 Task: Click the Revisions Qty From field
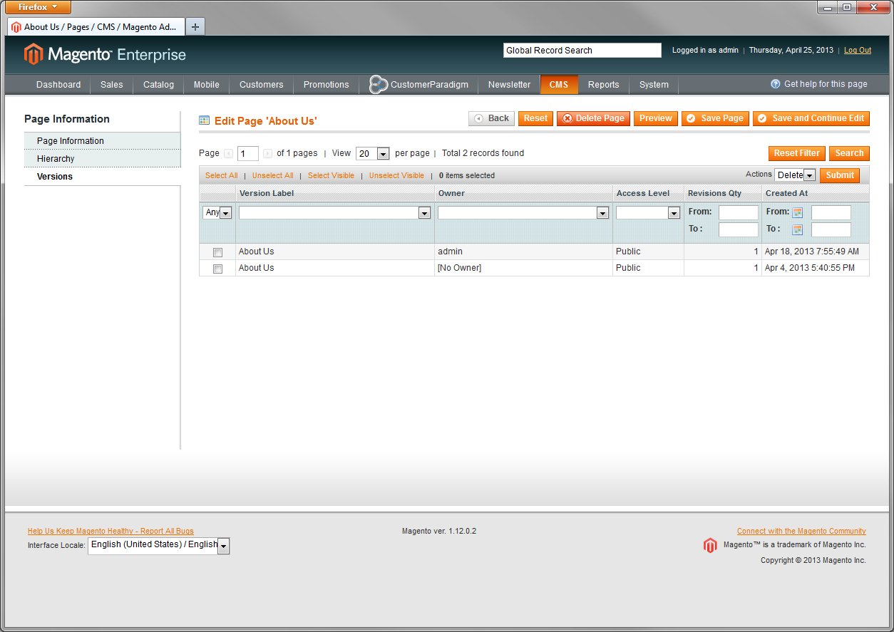coord(739,212)
